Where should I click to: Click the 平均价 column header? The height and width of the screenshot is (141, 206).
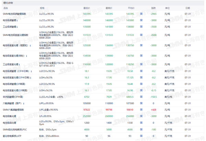coord(131,8)
